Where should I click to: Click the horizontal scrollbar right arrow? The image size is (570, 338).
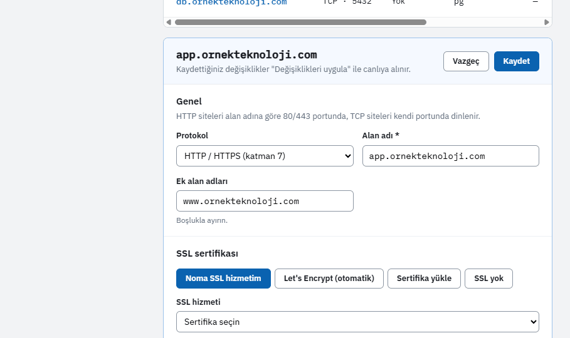point(546,22)
